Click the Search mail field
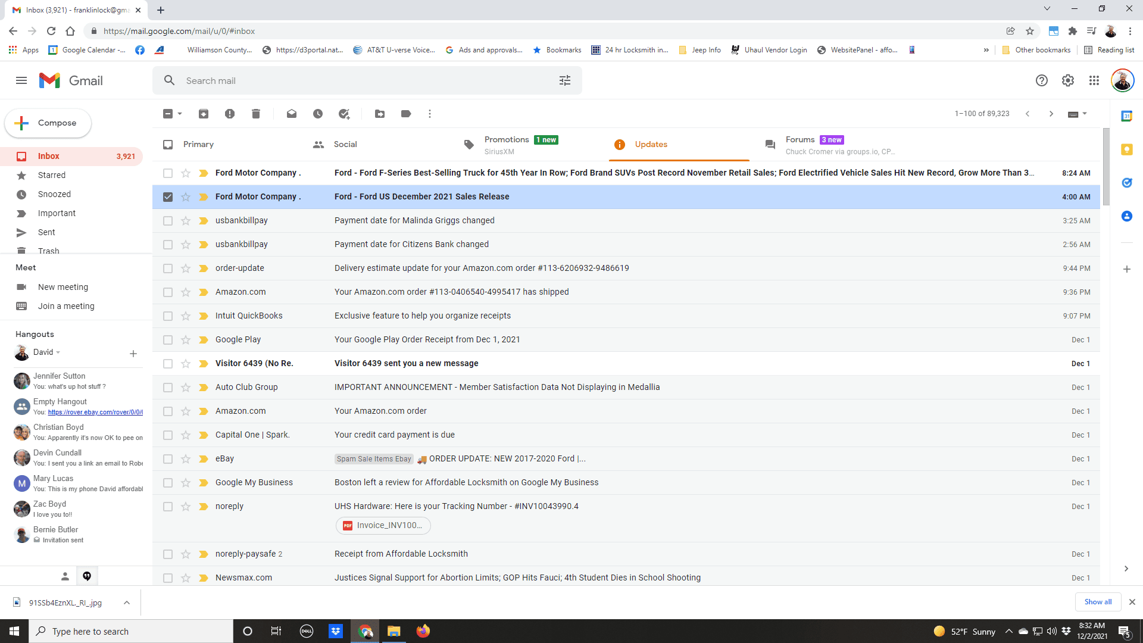Viewport: 1143px width, 643px height. tap(367, 80)
